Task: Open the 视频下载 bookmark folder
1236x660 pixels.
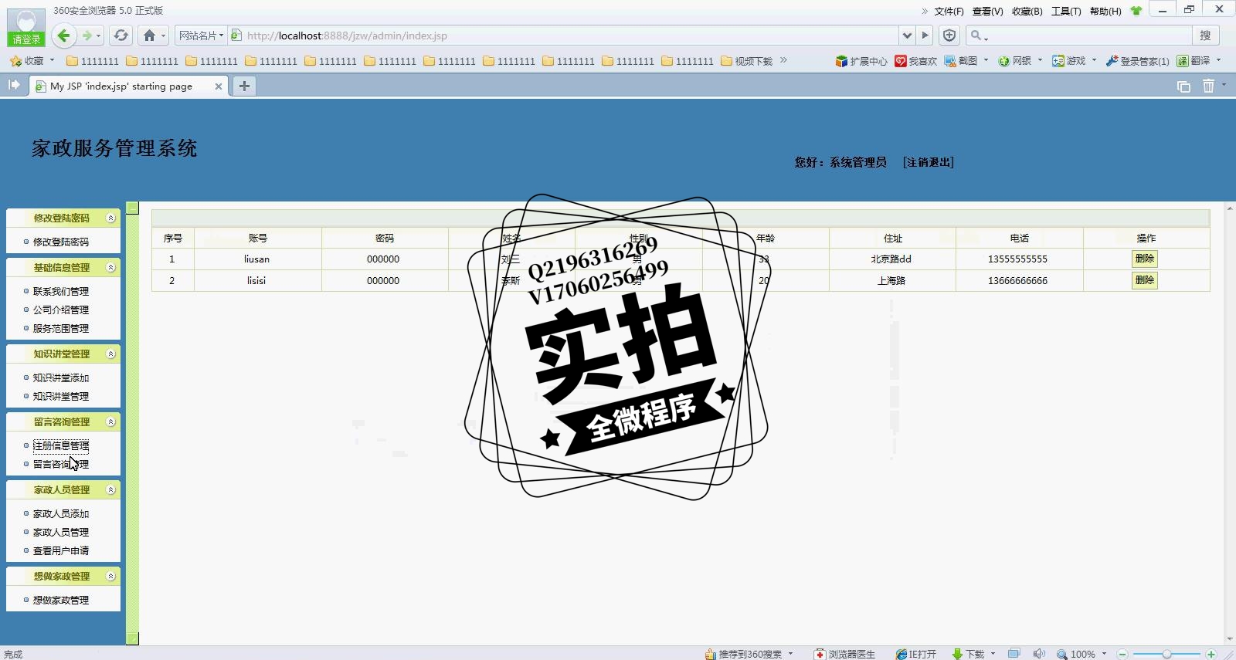Action: coord(746,61)
